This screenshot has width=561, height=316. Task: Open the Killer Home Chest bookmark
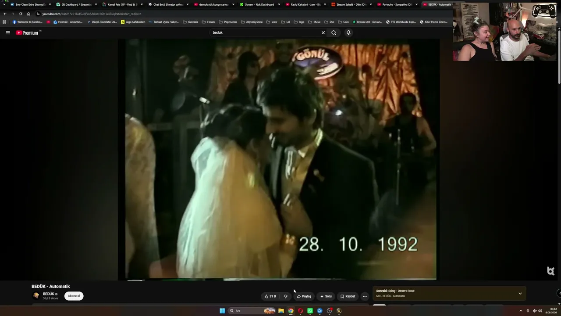(x=433, y=22)
